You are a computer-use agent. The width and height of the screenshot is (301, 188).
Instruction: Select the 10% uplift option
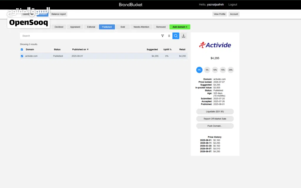click(215, 70)
